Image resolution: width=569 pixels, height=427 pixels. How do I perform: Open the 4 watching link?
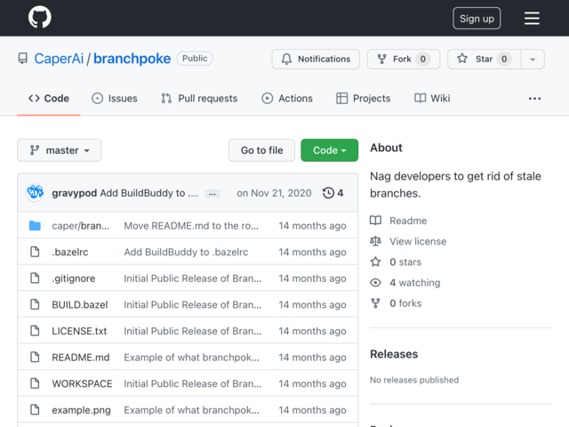coord(415,283)
